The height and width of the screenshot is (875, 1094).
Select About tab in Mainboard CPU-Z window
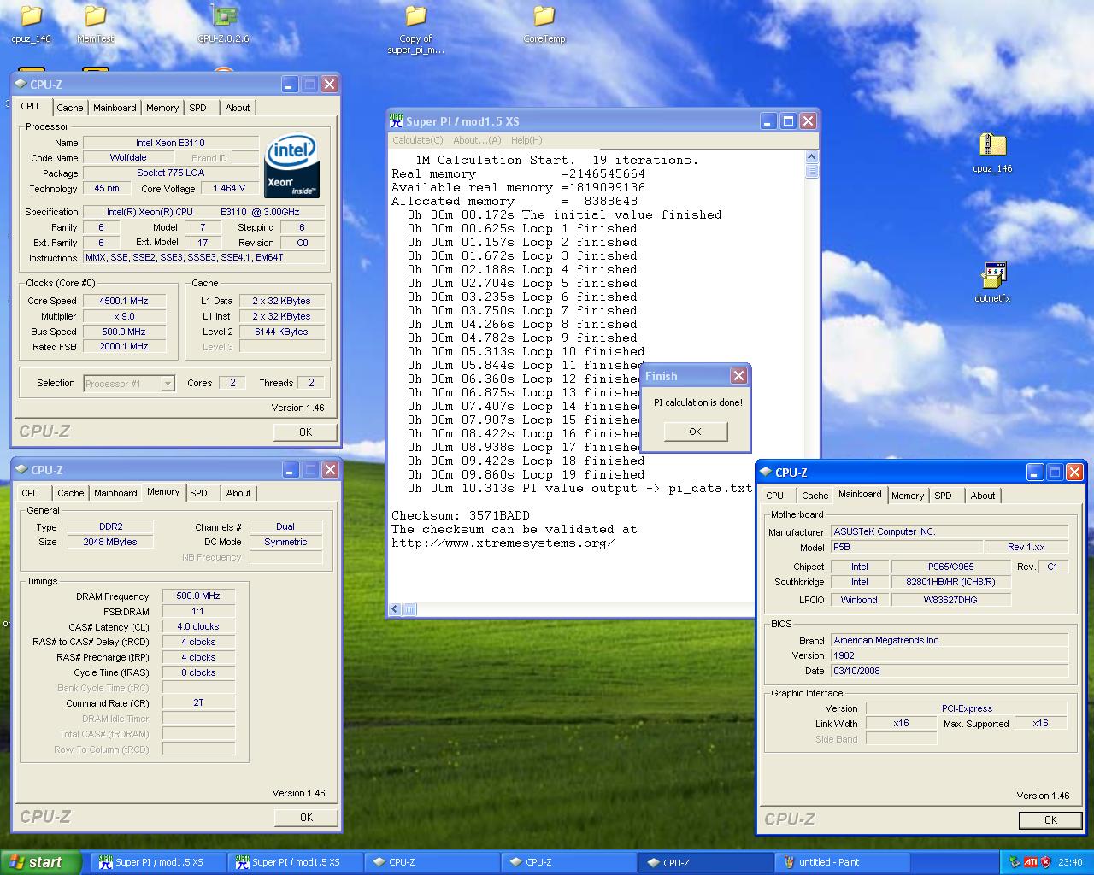(x=983, y=496)
